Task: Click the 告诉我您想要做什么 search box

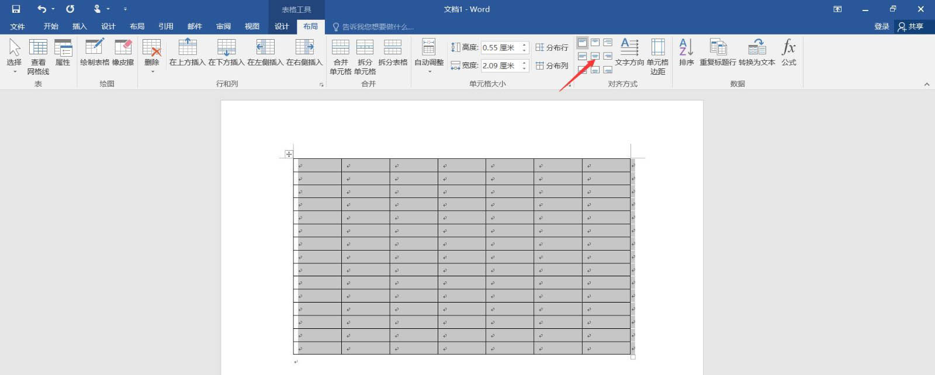Action: (373, 27)
